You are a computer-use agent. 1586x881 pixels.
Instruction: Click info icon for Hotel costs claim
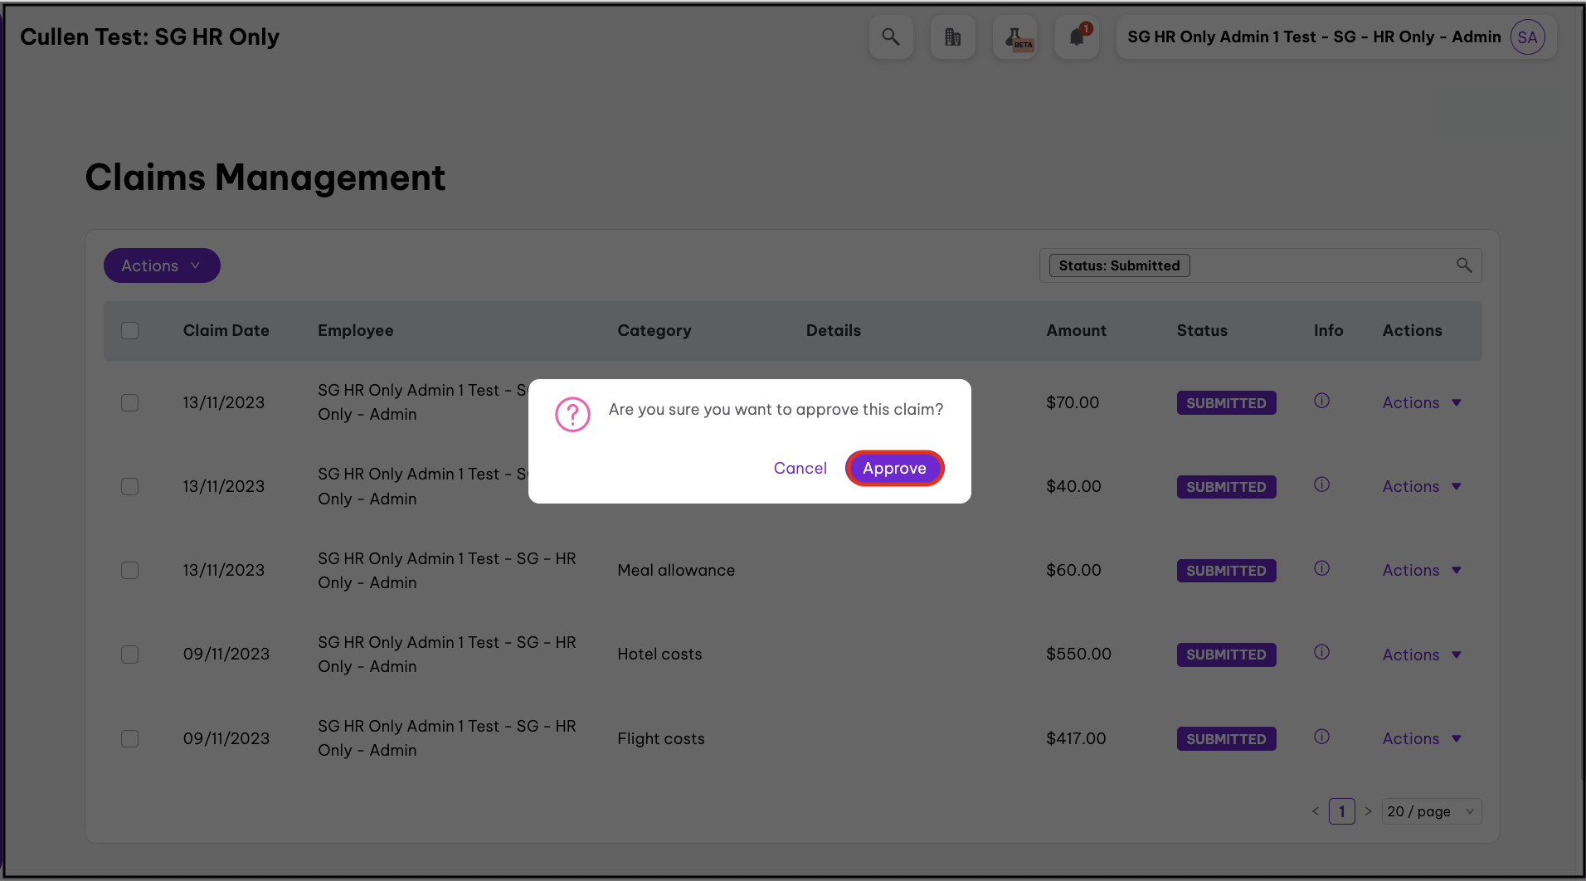click(x=1321, y=653)
